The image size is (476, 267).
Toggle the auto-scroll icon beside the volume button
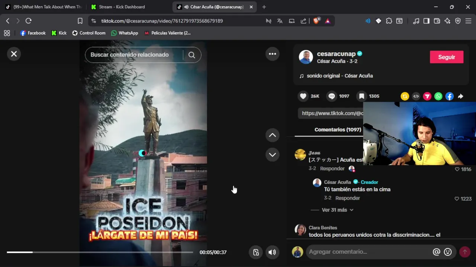256,252
